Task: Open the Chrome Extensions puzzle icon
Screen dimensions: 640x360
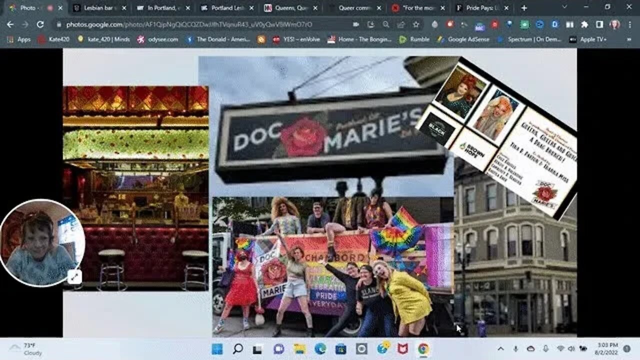Action: pos(584,24)
